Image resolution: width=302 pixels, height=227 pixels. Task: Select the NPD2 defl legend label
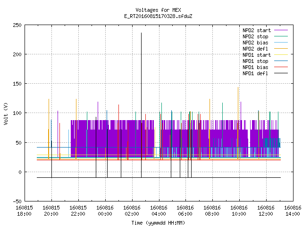coord(255,49)
